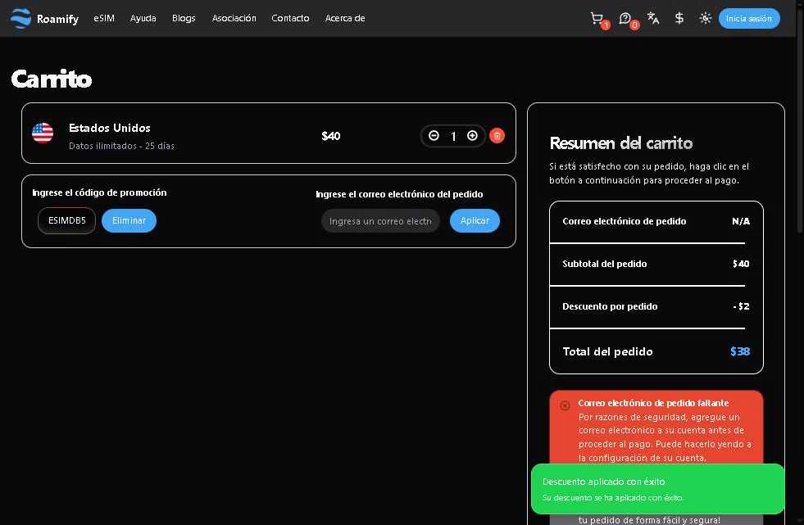
Task: Click the $40 item price
Action: 331,136
